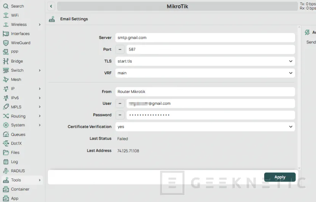Open the WiFi icon in sidebar
Viewport: 316px width, 202px height.
pyautogui.click(x=6, y=15)
